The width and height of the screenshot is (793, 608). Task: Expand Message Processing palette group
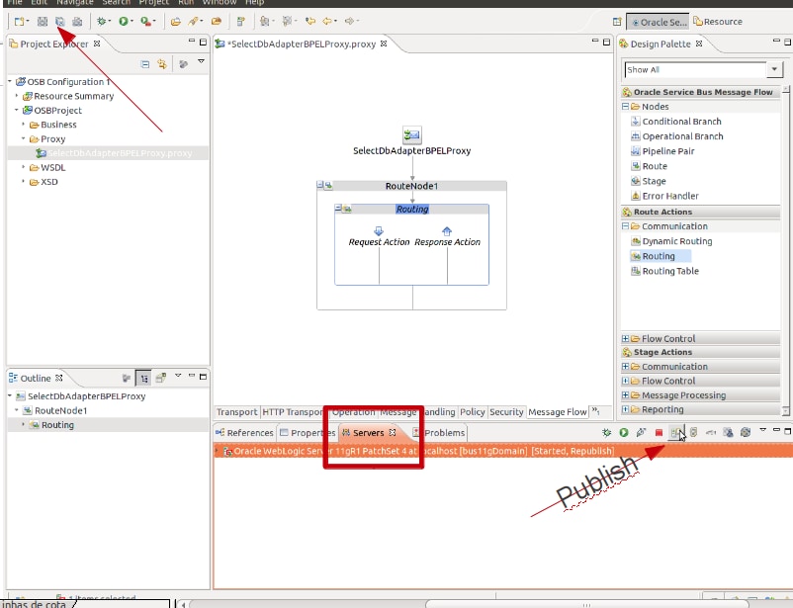(625, 395)
